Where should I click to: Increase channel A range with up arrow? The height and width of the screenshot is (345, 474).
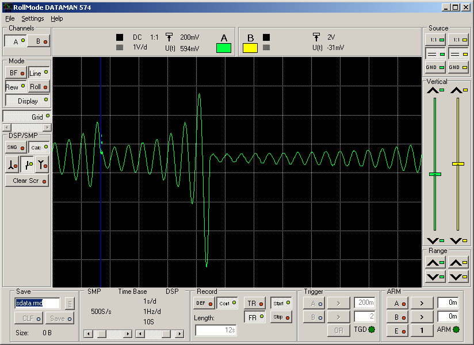coord(435,263)
